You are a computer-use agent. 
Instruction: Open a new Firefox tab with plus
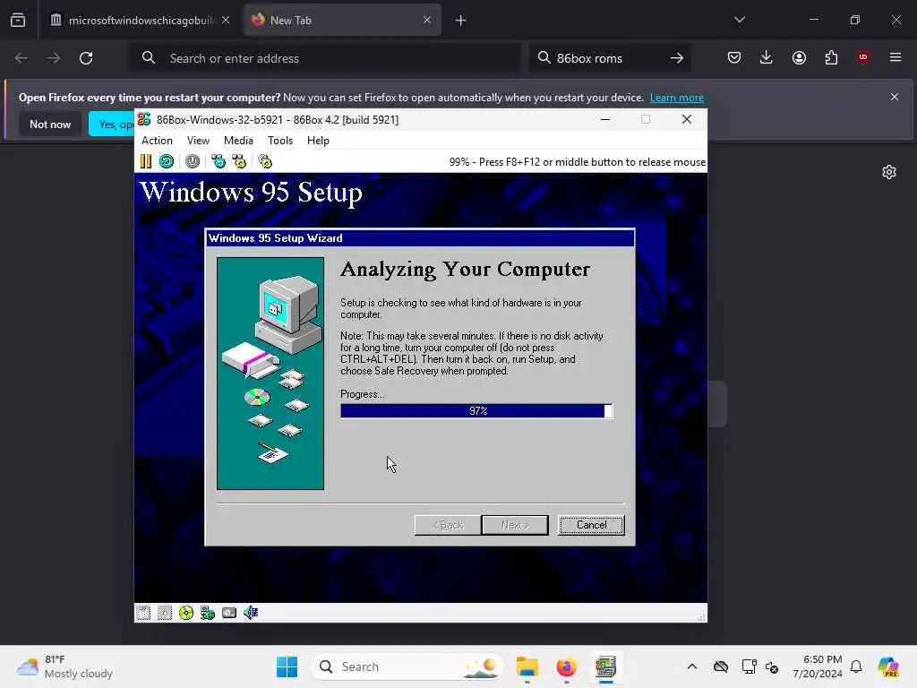click(x=461, y=21)
